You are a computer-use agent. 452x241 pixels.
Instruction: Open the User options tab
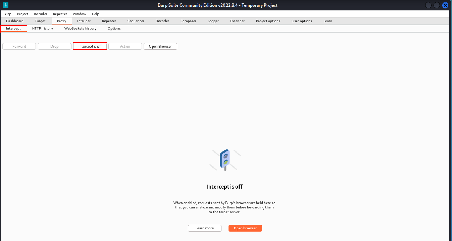tap(302, 21)
